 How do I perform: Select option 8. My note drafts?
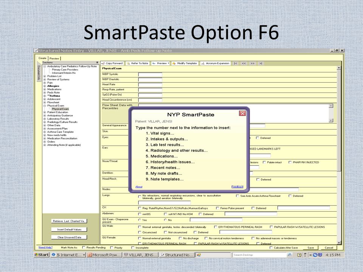pos(164,173)
